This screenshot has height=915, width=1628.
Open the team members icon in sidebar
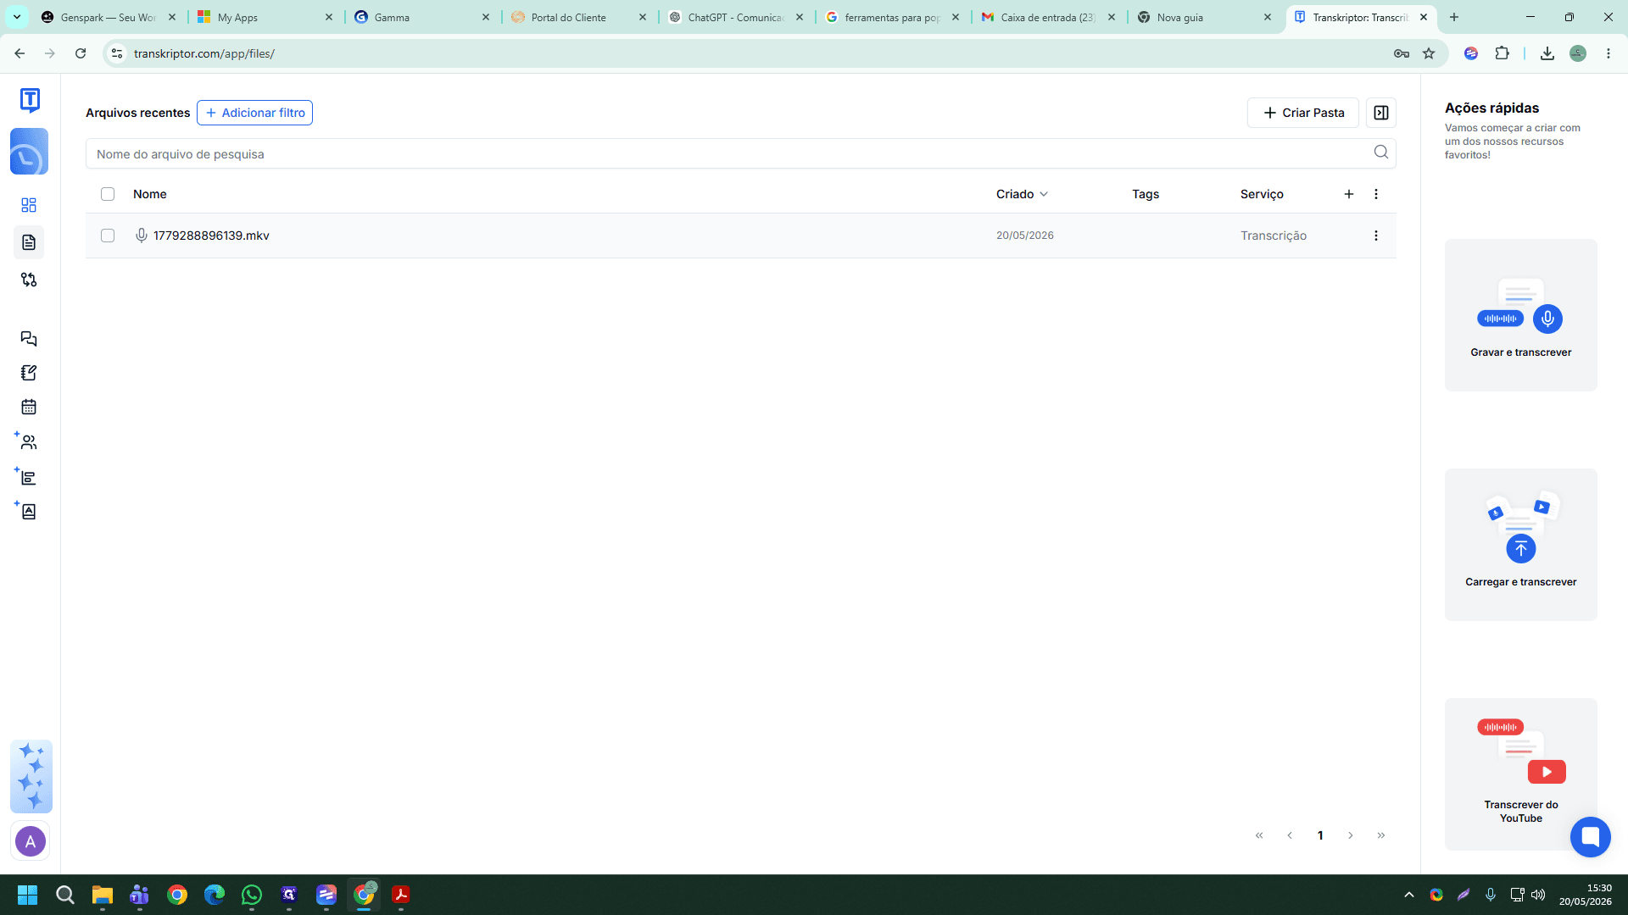pos(29,442)
